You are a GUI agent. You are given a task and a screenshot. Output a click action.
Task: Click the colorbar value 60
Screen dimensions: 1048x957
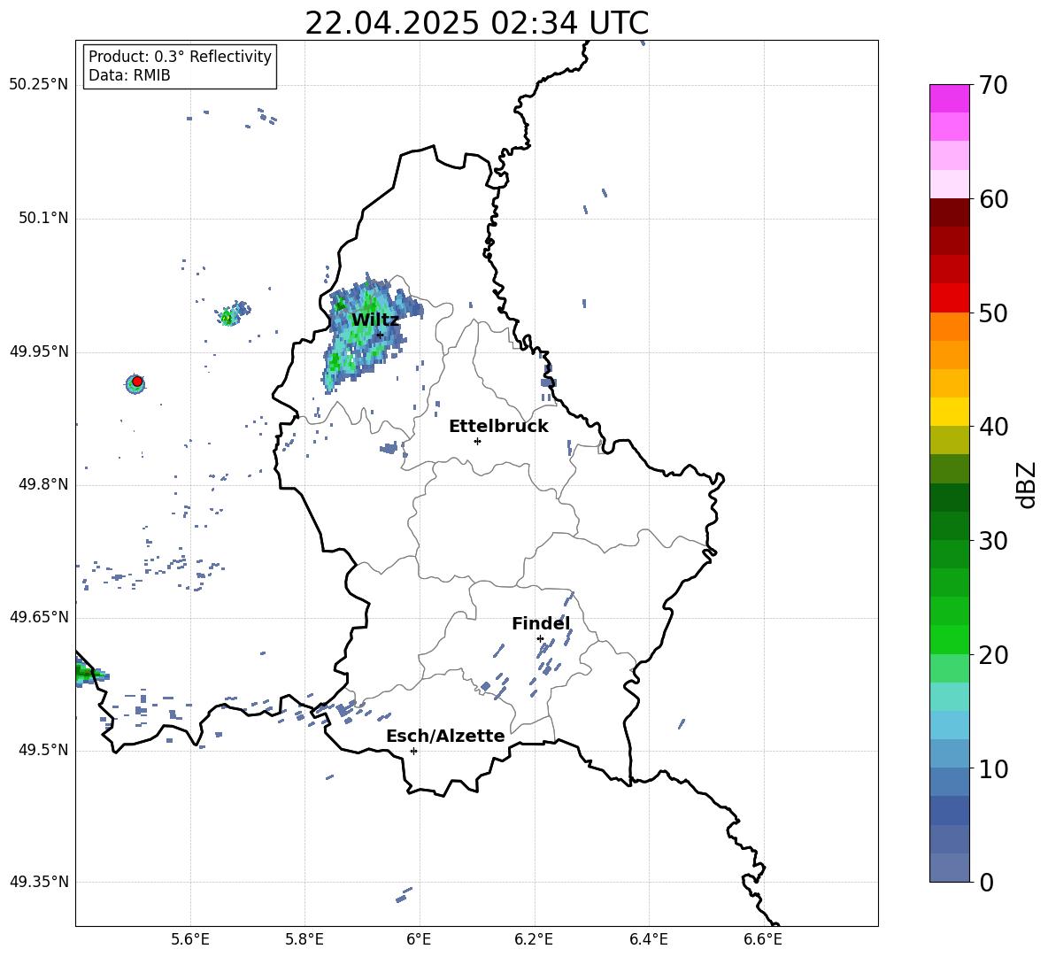(993, 199)
